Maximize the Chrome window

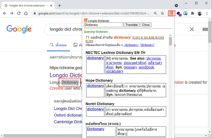point(196,3)
